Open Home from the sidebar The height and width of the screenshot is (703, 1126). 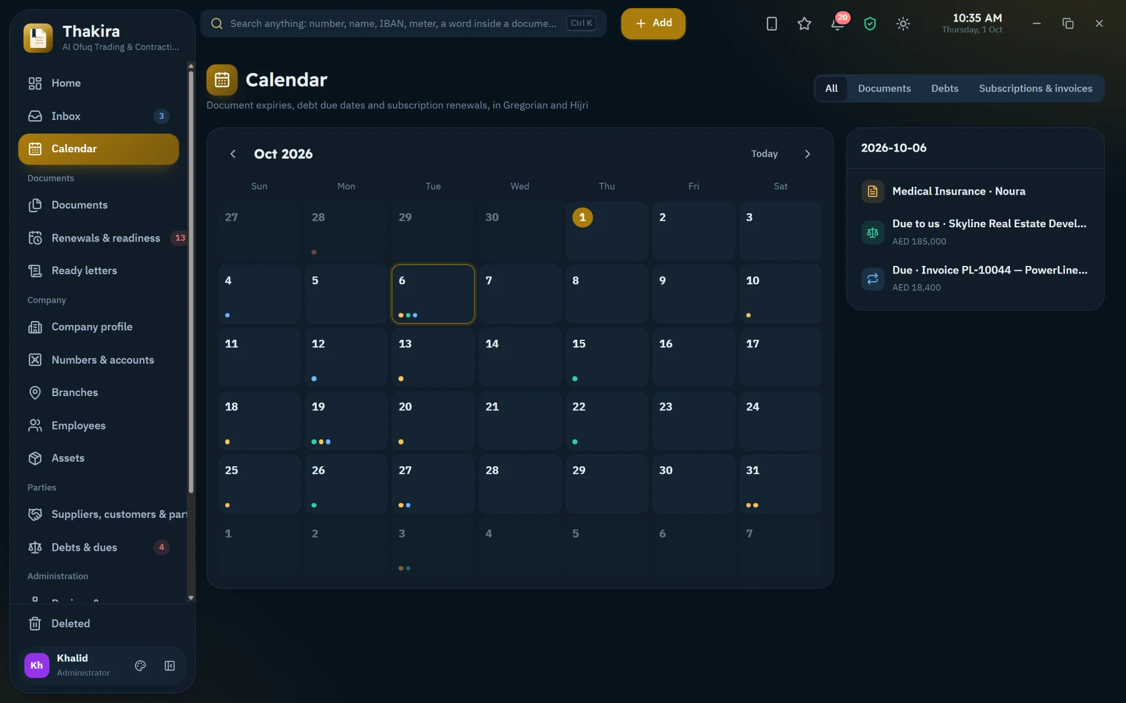tap(99, 83)
